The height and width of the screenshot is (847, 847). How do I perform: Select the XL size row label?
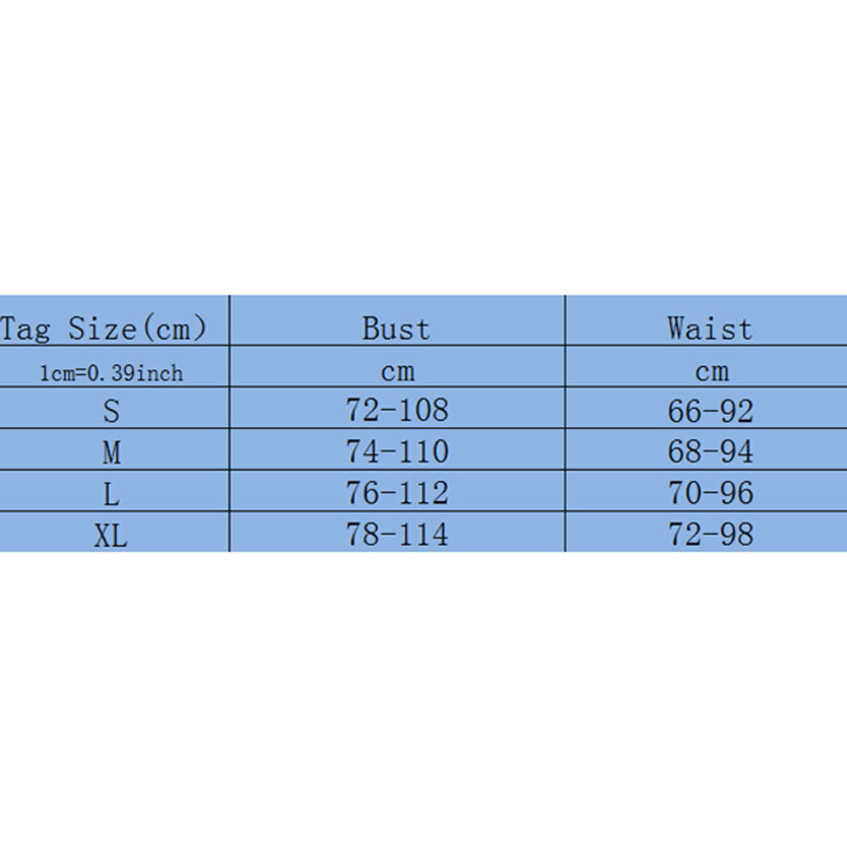click(x=112, y=535)
